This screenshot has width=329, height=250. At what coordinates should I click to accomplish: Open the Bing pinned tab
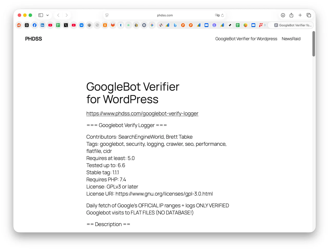point(175,25)
